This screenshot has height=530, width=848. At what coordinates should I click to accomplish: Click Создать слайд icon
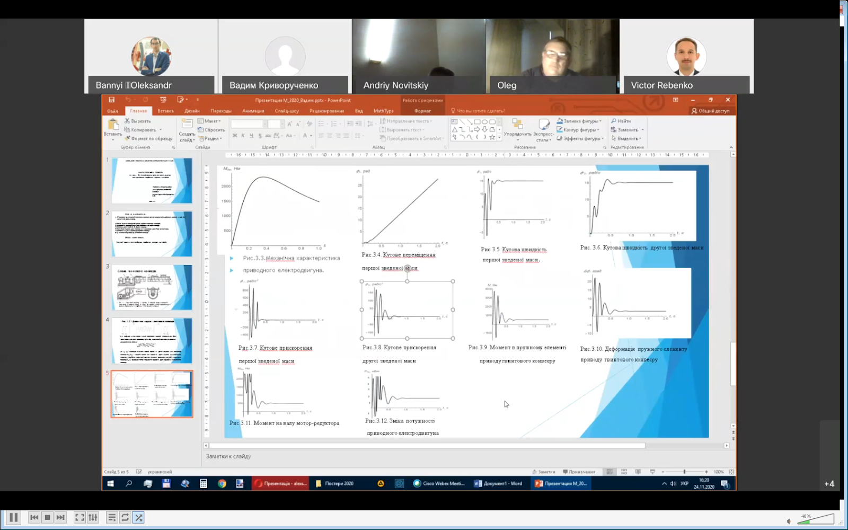point(187,129)
